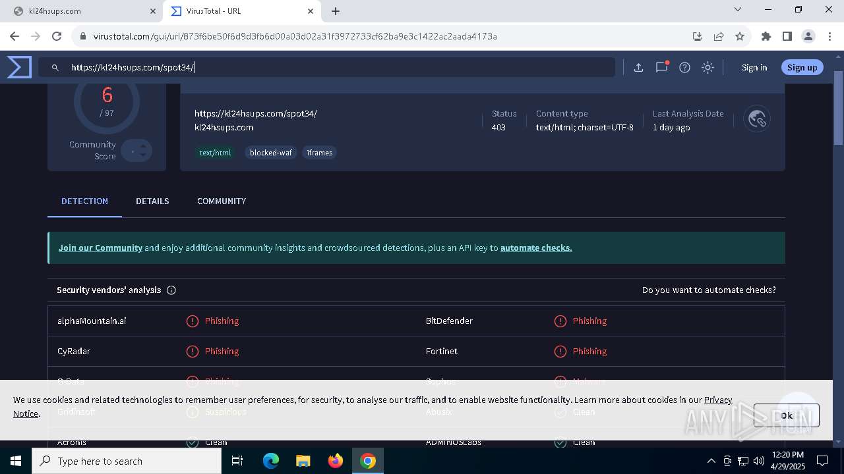Open the help question mark icon

684,68
